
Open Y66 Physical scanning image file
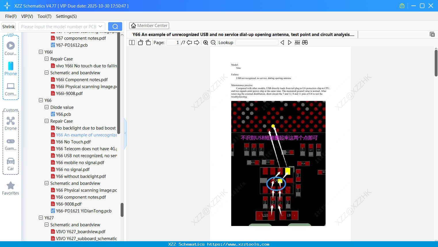point(84,190)
